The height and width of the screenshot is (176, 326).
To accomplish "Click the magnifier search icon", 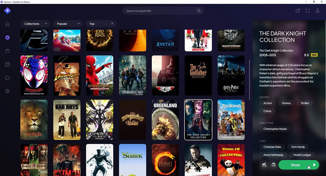I will [199, 11].
